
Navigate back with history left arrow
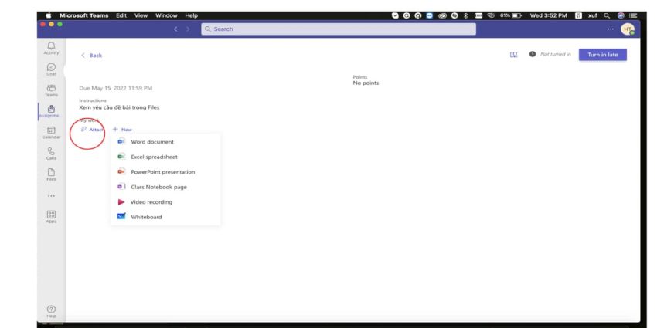[x=175, y=29]
